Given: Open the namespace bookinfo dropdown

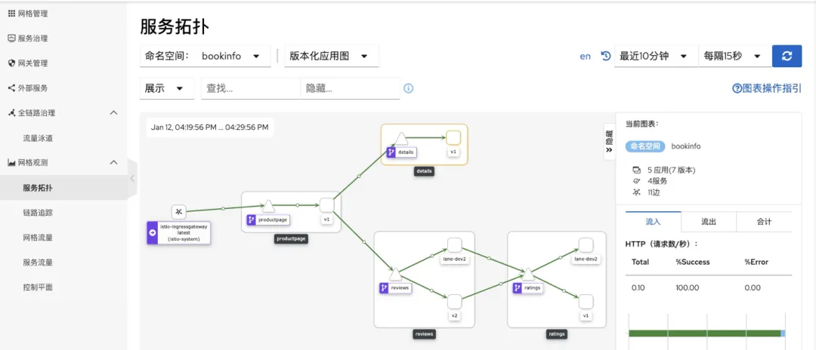Looking at the screenshot, I should click(x=206, y=56).
